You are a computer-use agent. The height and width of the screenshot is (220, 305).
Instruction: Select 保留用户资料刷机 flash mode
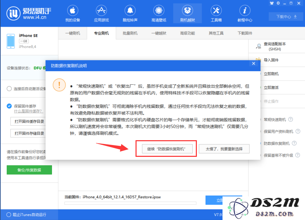[278, 132]
